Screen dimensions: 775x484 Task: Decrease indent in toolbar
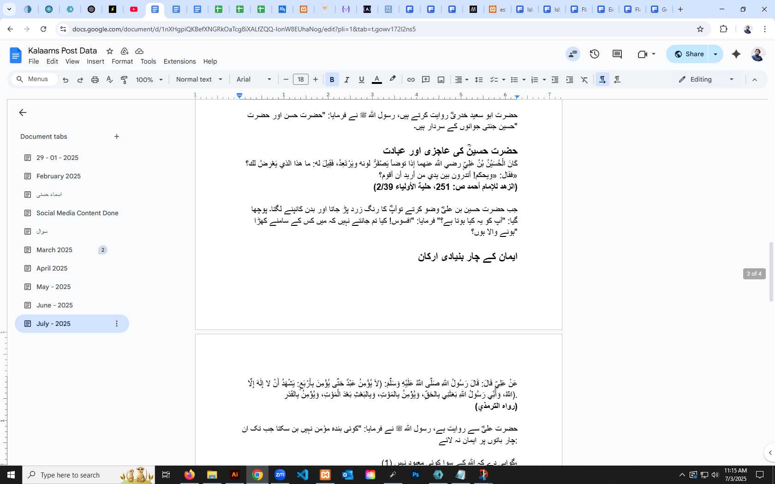[x=555, y=80]
